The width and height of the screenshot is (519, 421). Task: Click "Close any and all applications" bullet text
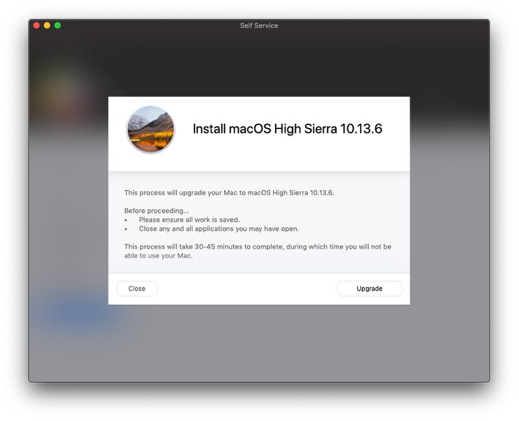[x=219, y=229]
